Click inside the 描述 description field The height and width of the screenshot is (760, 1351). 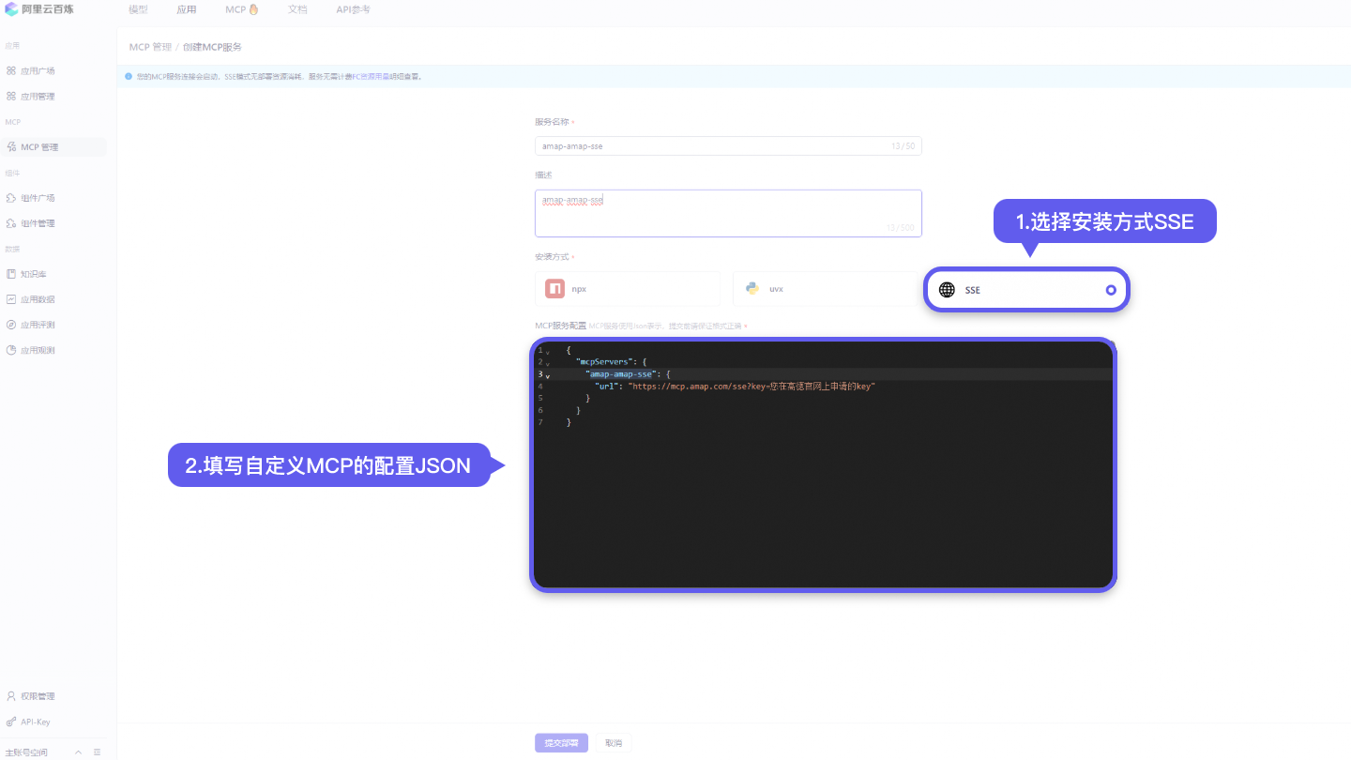point(728,213)
